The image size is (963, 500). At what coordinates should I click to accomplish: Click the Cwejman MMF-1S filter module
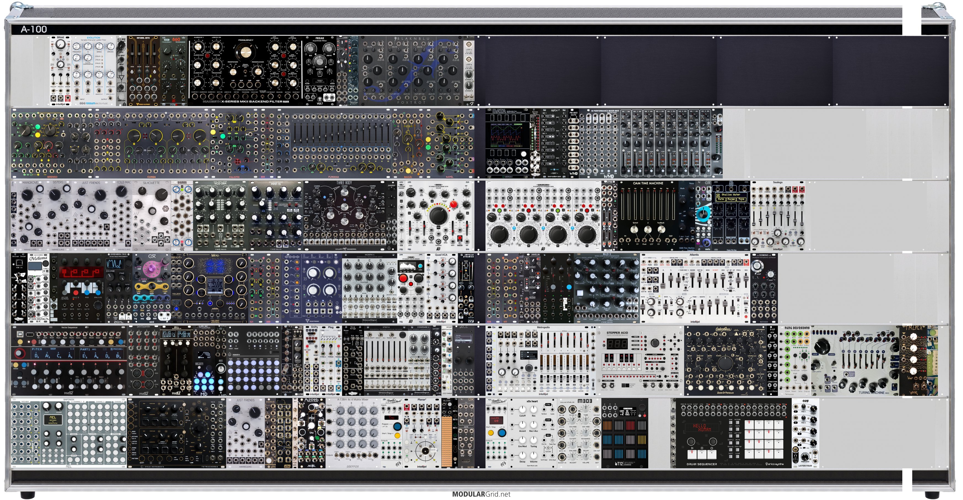coord(276,216)
